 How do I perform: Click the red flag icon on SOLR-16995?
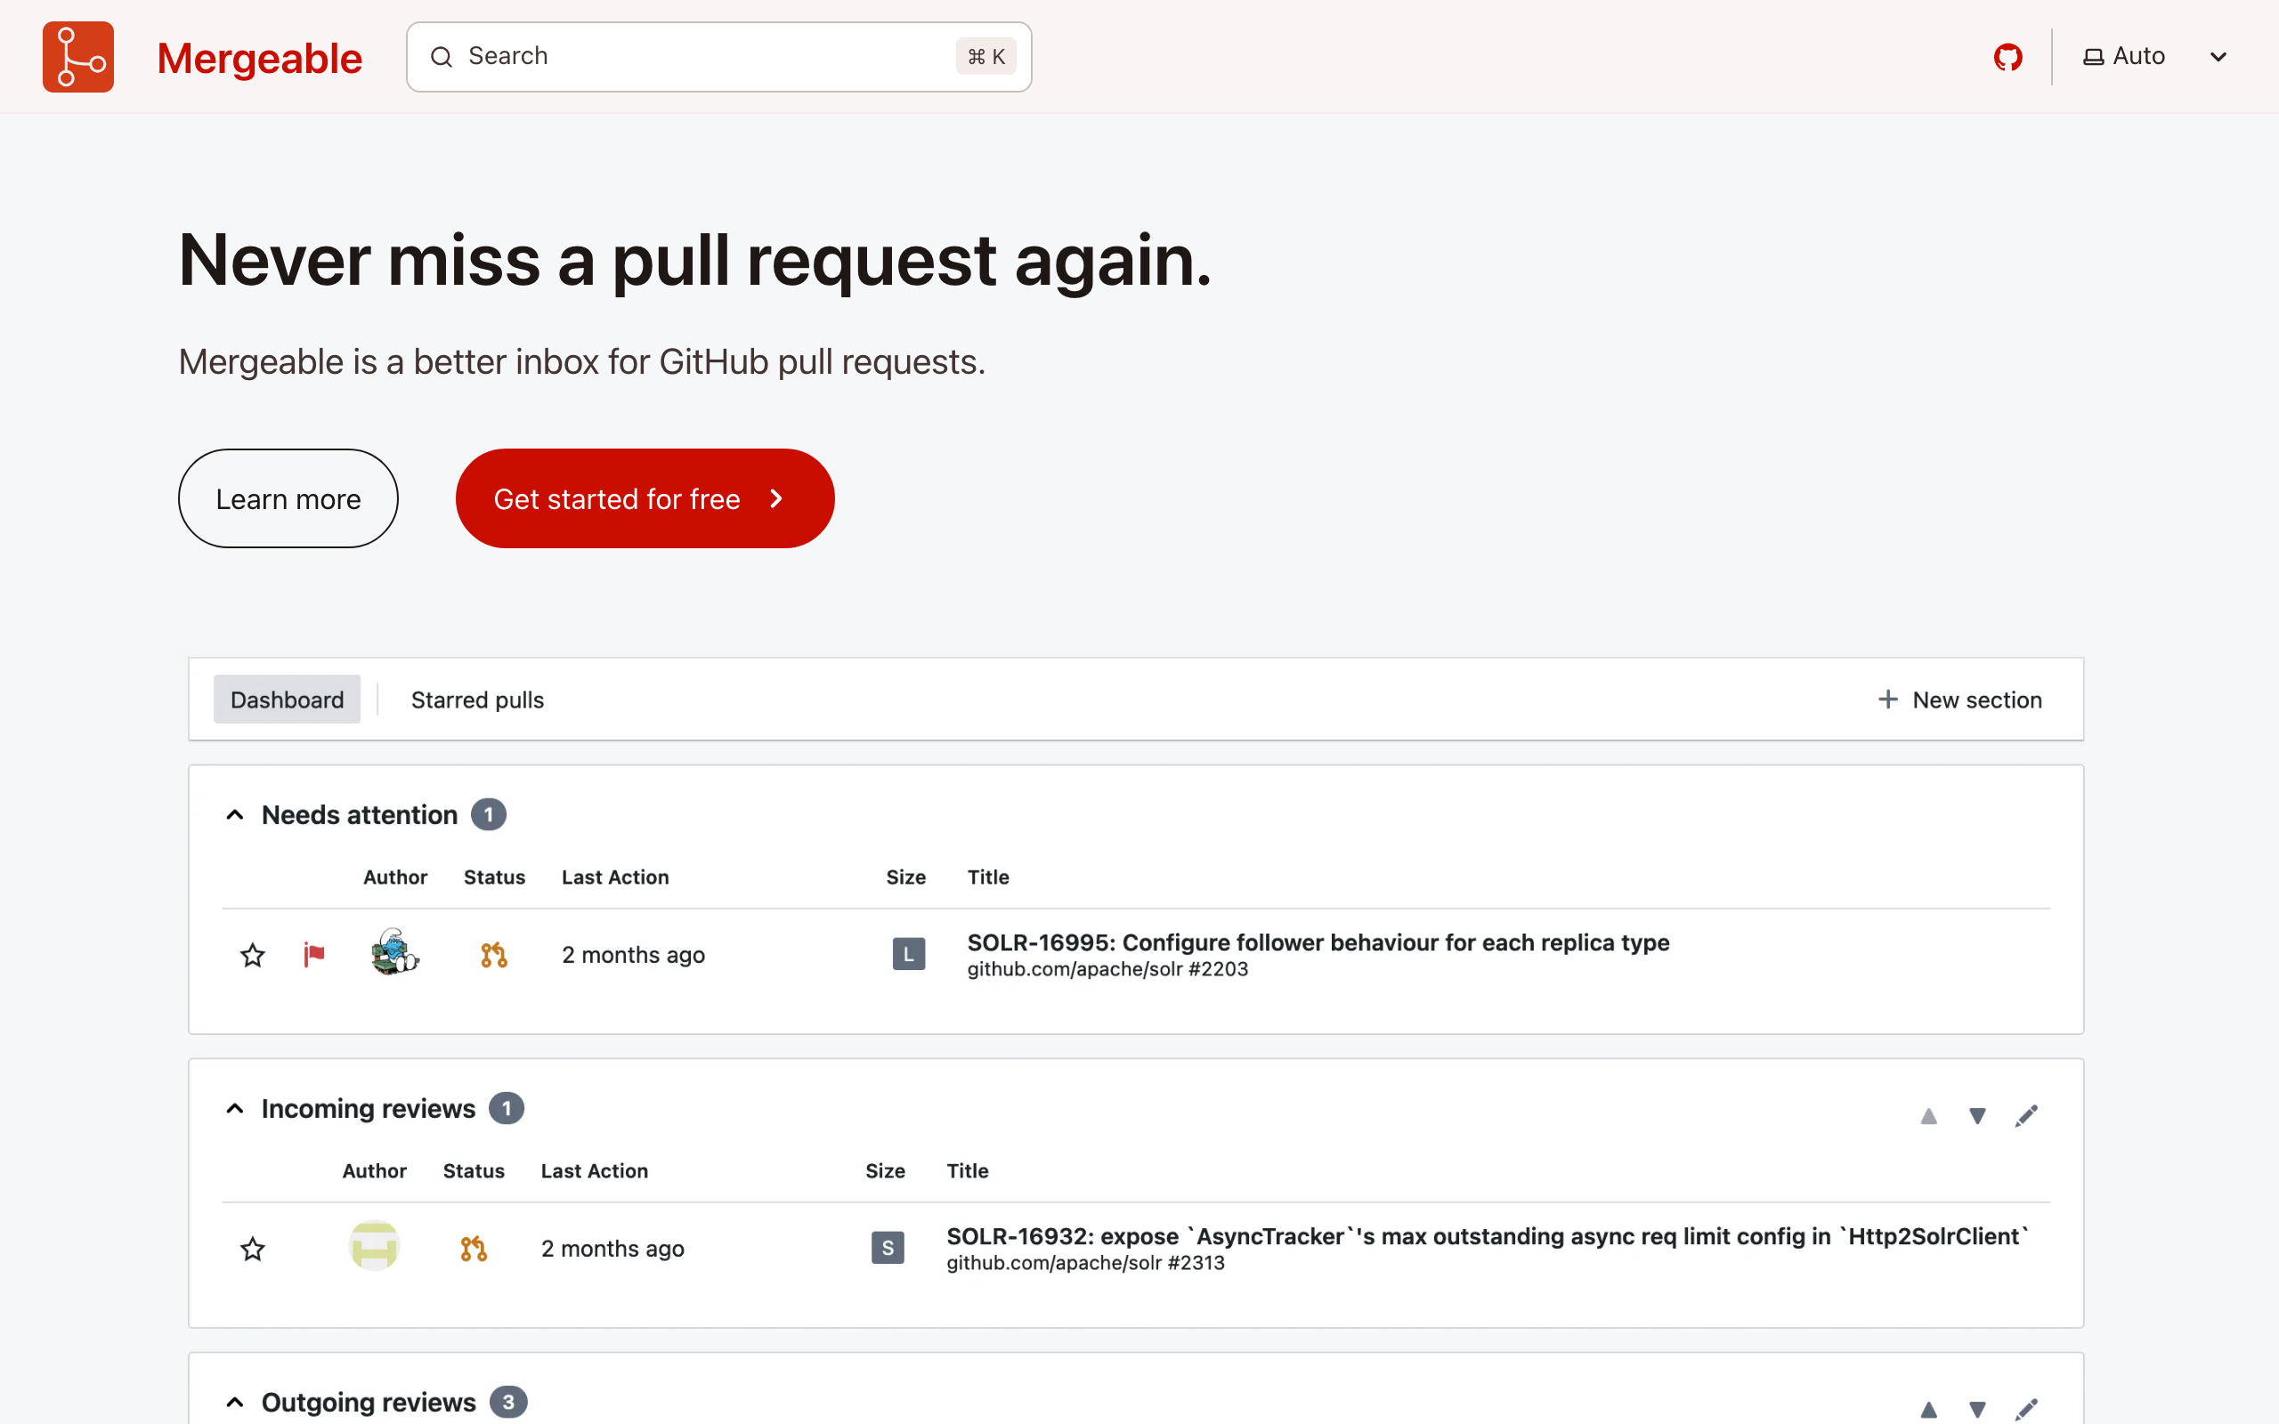pos(313,955)
